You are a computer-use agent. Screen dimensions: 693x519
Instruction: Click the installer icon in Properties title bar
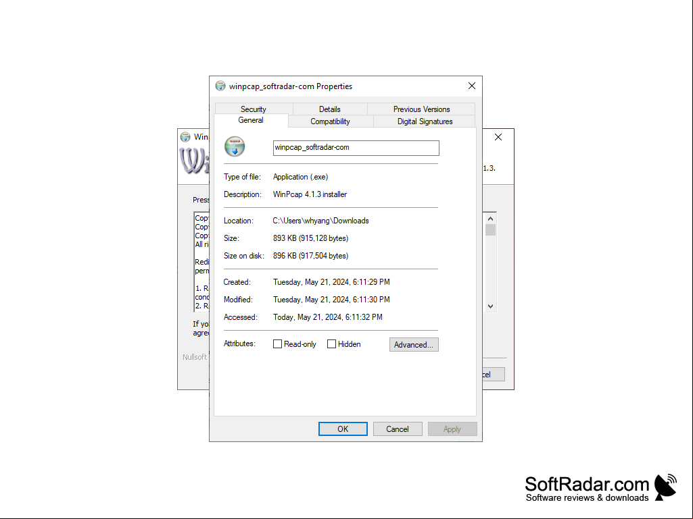220,86
